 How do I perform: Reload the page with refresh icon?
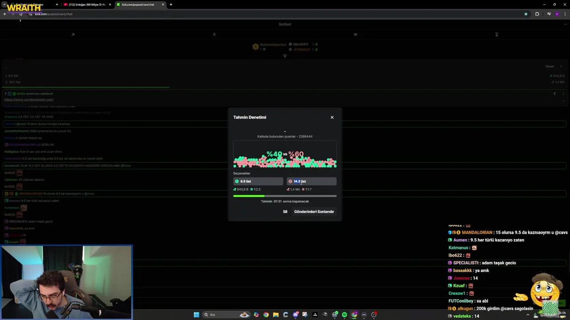coord(20,14)
